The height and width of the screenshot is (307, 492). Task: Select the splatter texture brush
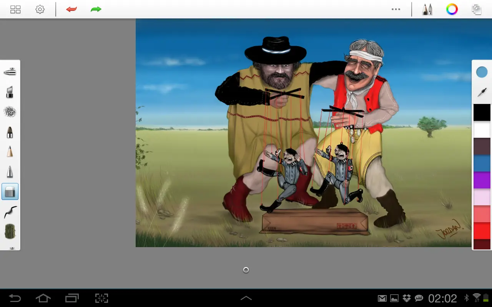[x=10, y=112]
